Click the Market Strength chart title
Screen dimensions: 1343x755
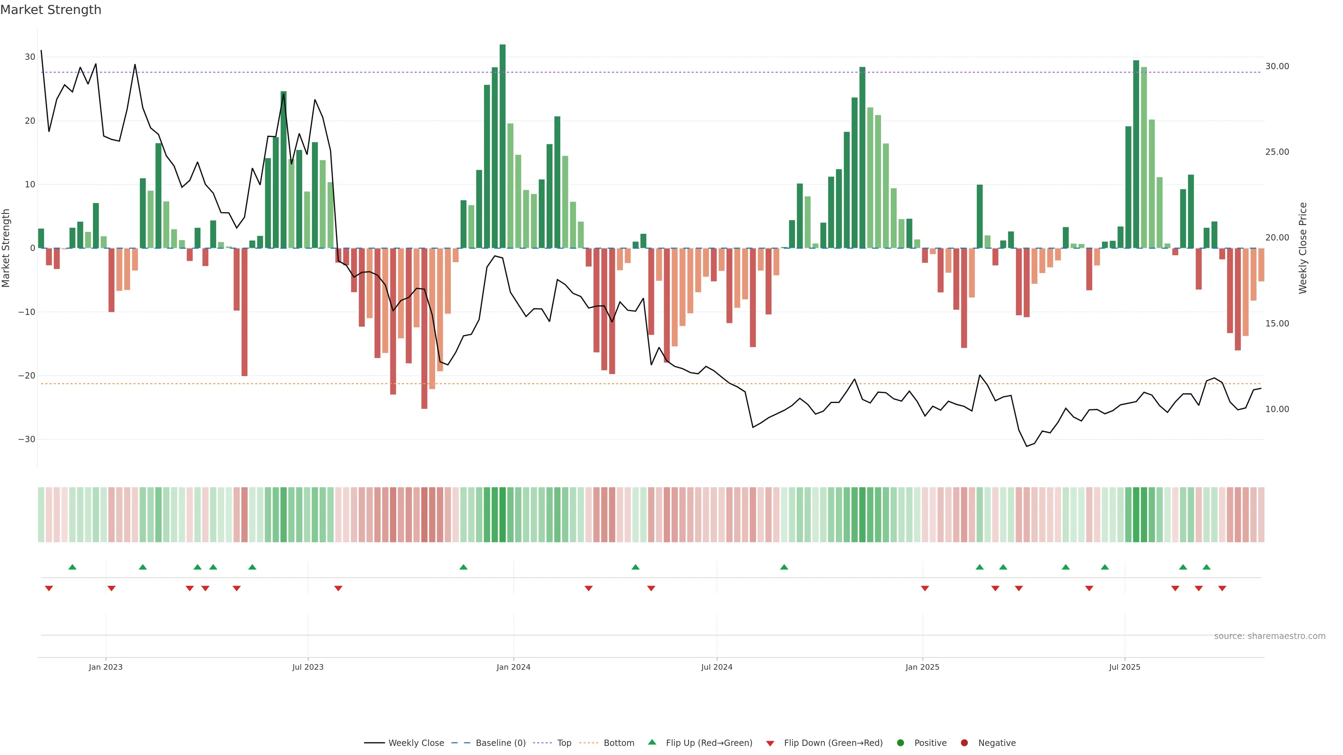51,10
